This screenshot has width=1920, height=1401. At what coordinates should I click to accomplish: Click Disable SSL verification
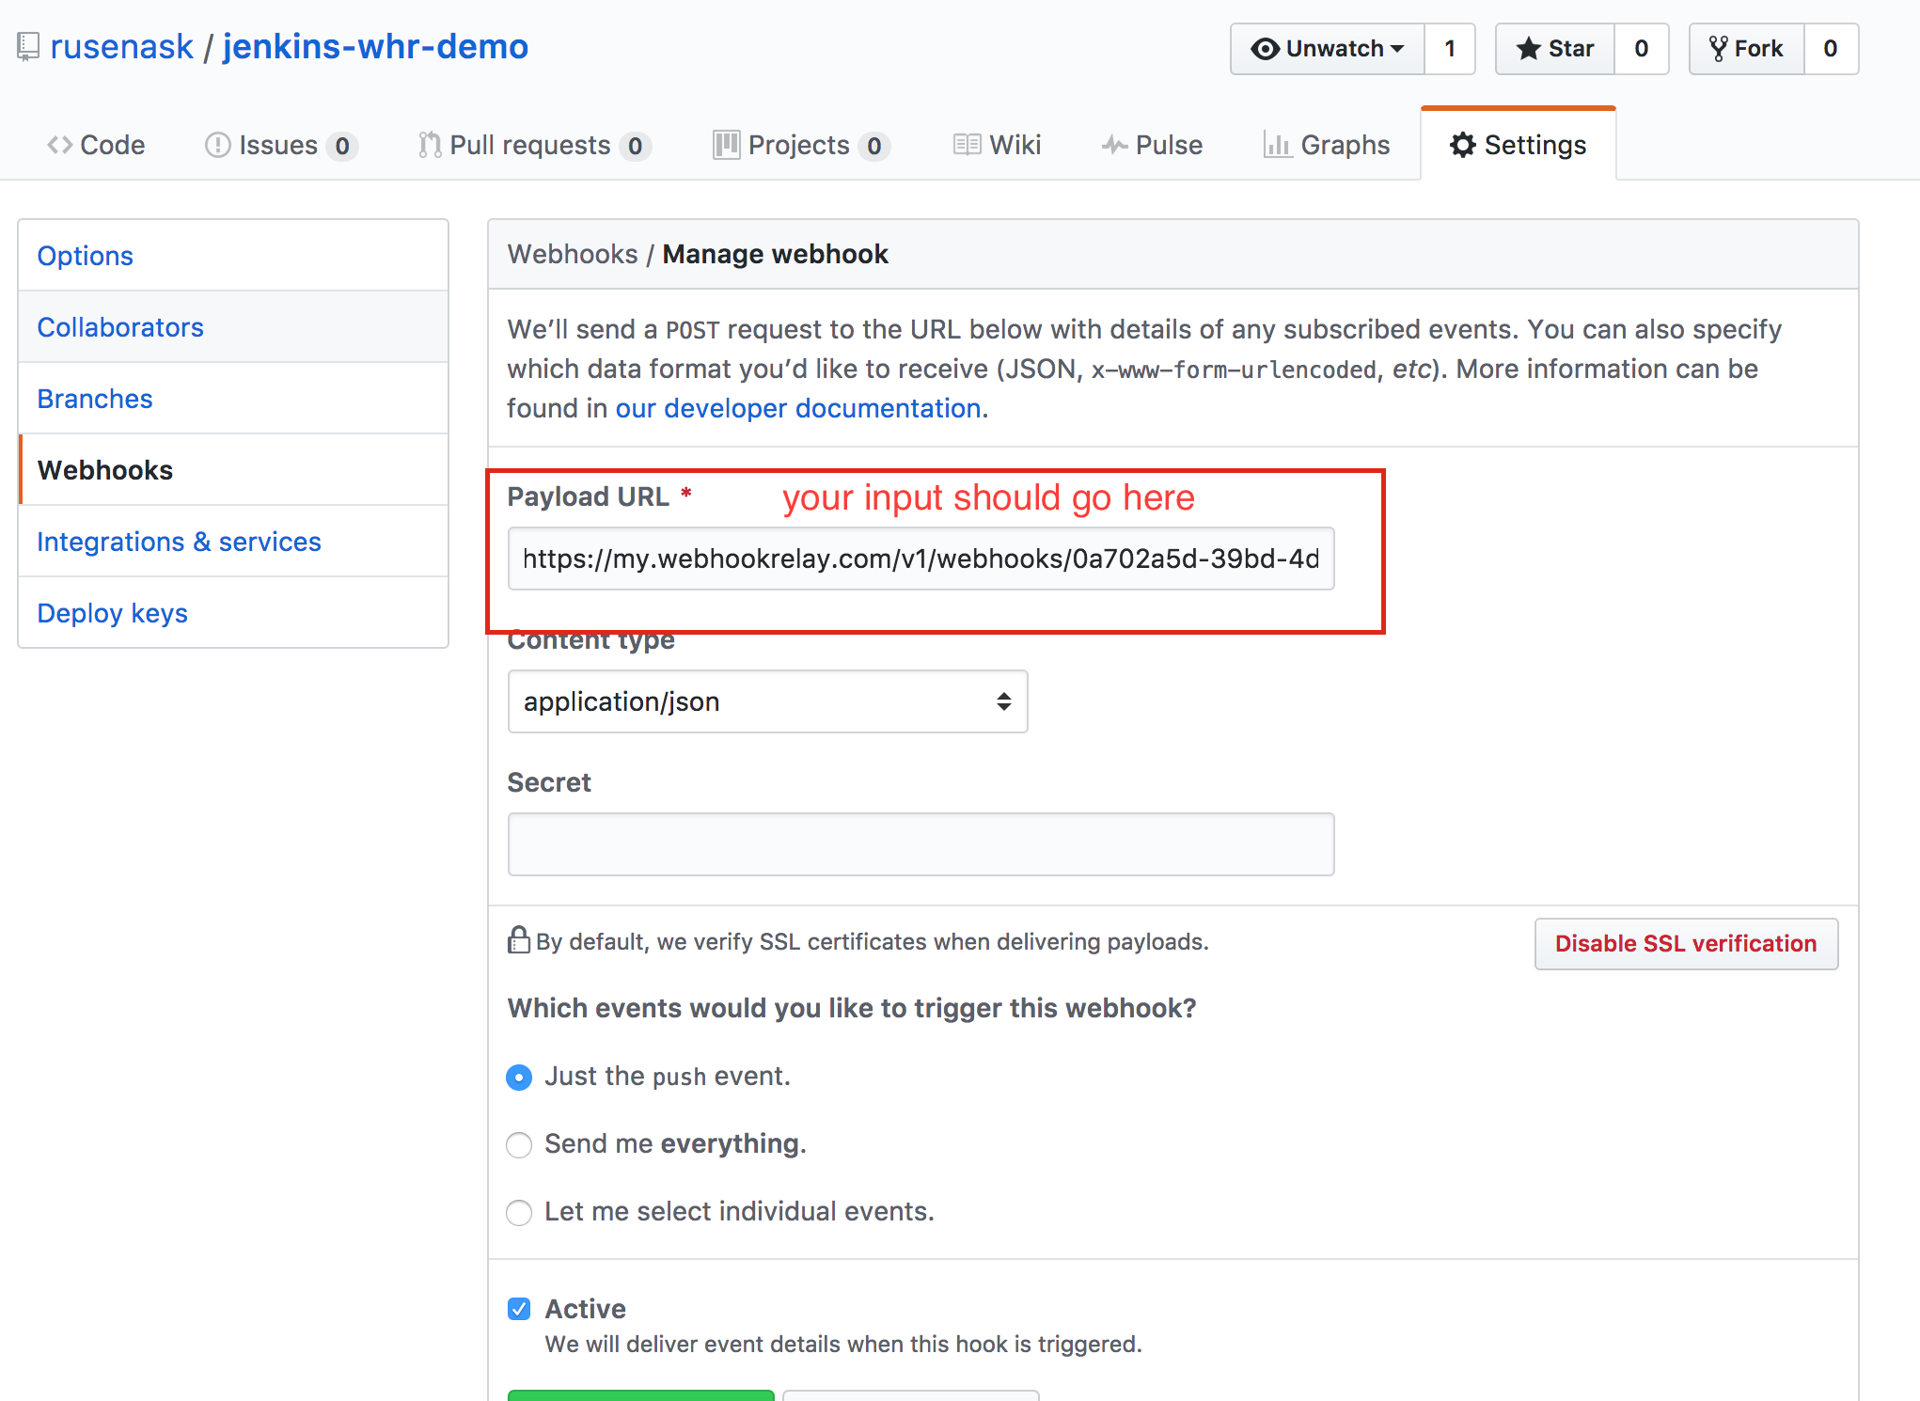pyautogui.click(x=1686, y=943)
